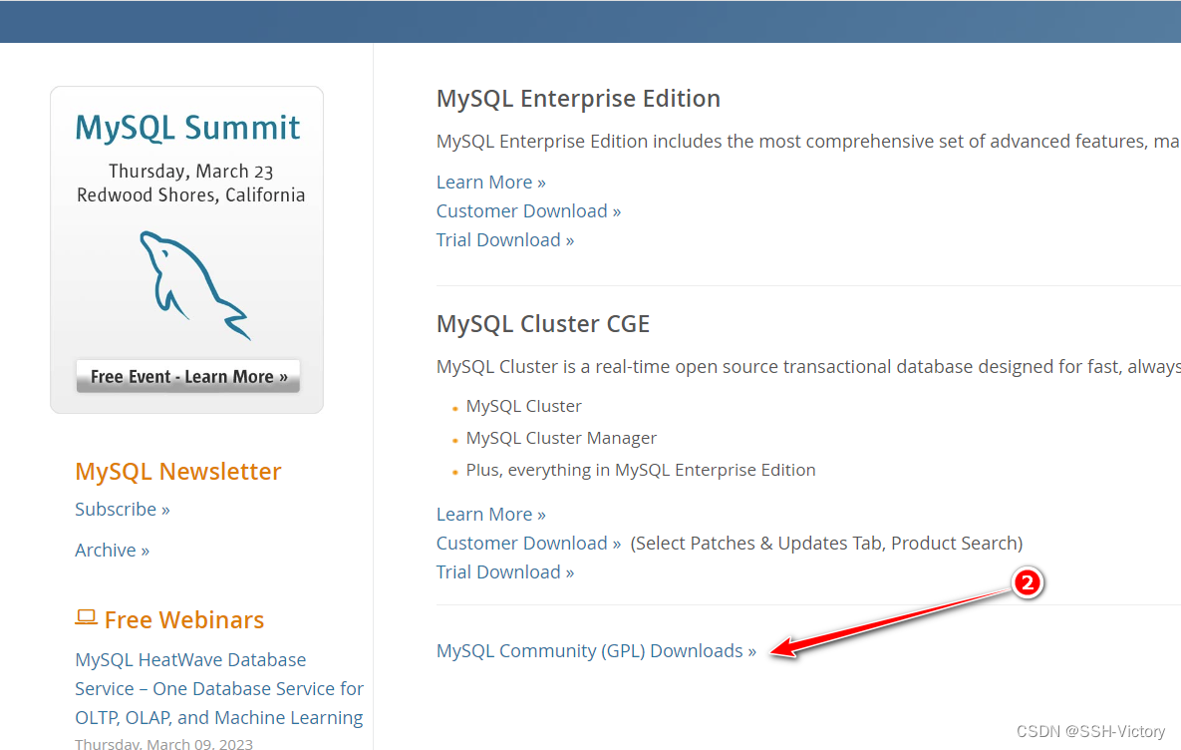Open Trial Download for MySQL Enterprise Edition

pyautogui.click(x=505, y=239)
